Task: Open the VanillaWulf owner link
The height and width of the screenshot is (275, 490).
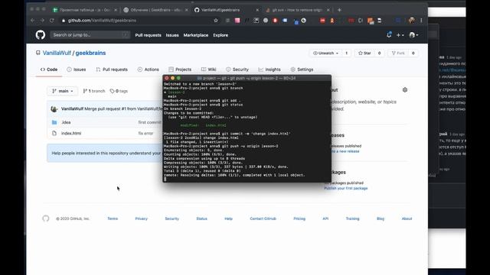Action: pyautogui.click(x=57, y=53)
